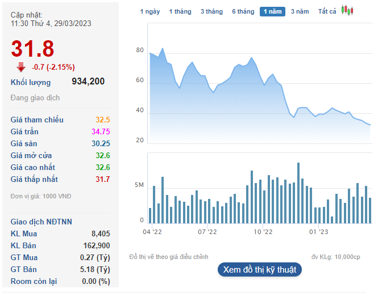This screenshot has height=293, width=378.
Task: Click the 'Giá trần' value 34.75
Action: [x=100, y=131]
